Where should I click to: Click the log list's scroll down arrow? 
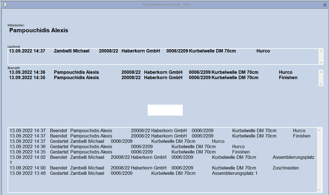point(319,190)
